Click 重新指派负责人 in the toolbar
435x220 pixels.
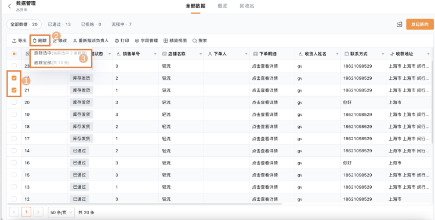(90, 41)
